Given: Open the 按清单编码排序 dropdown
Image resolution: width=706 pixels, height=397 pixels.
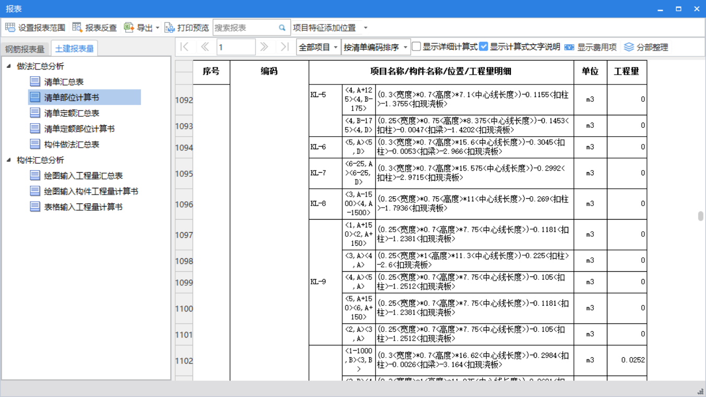Looking at the screenshot, I should pos(376,47).
